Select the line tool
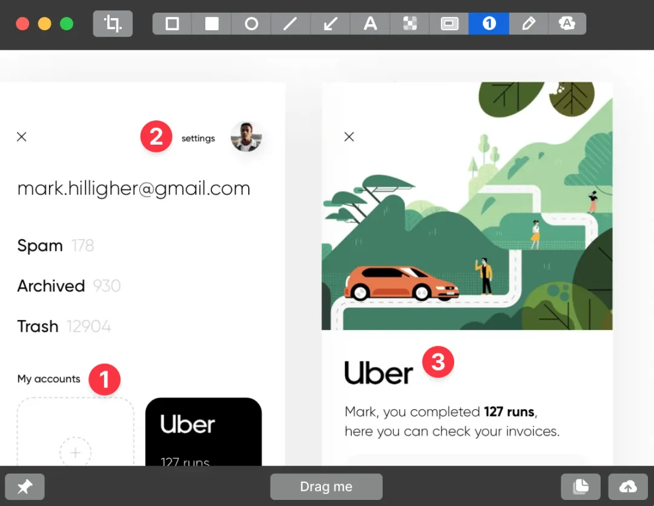This screenshot has width=654, height=506. coord(291,24)
